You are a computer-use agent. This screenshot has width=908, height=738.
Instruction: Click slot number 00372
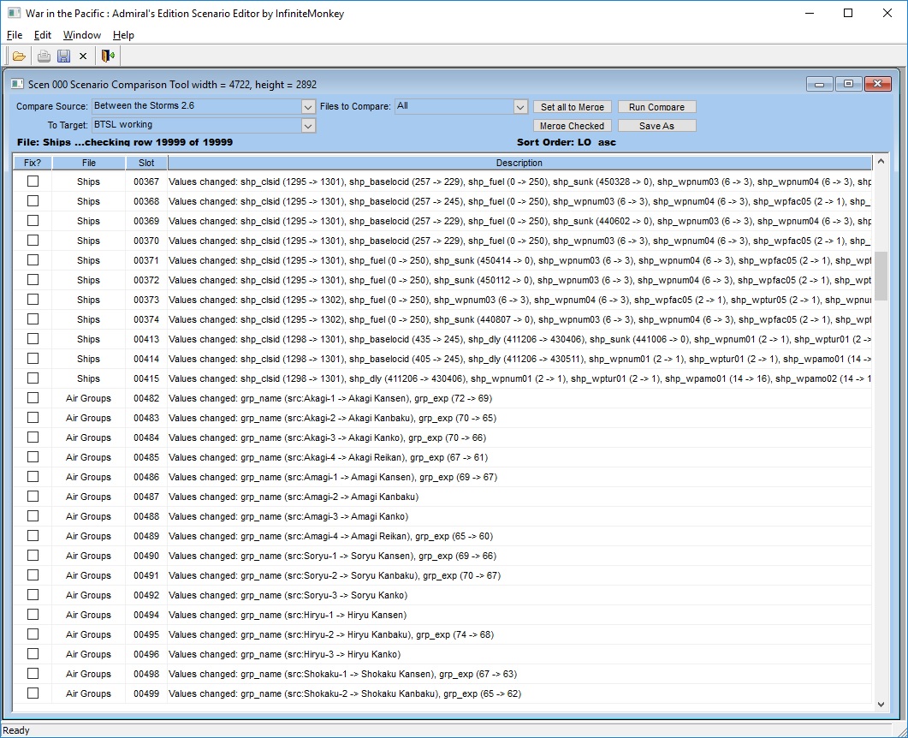click(x=146, y=280)
